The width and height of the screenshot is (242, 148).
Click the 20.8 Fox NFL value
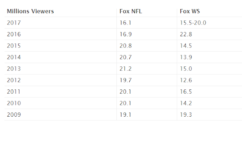point(126,46)
